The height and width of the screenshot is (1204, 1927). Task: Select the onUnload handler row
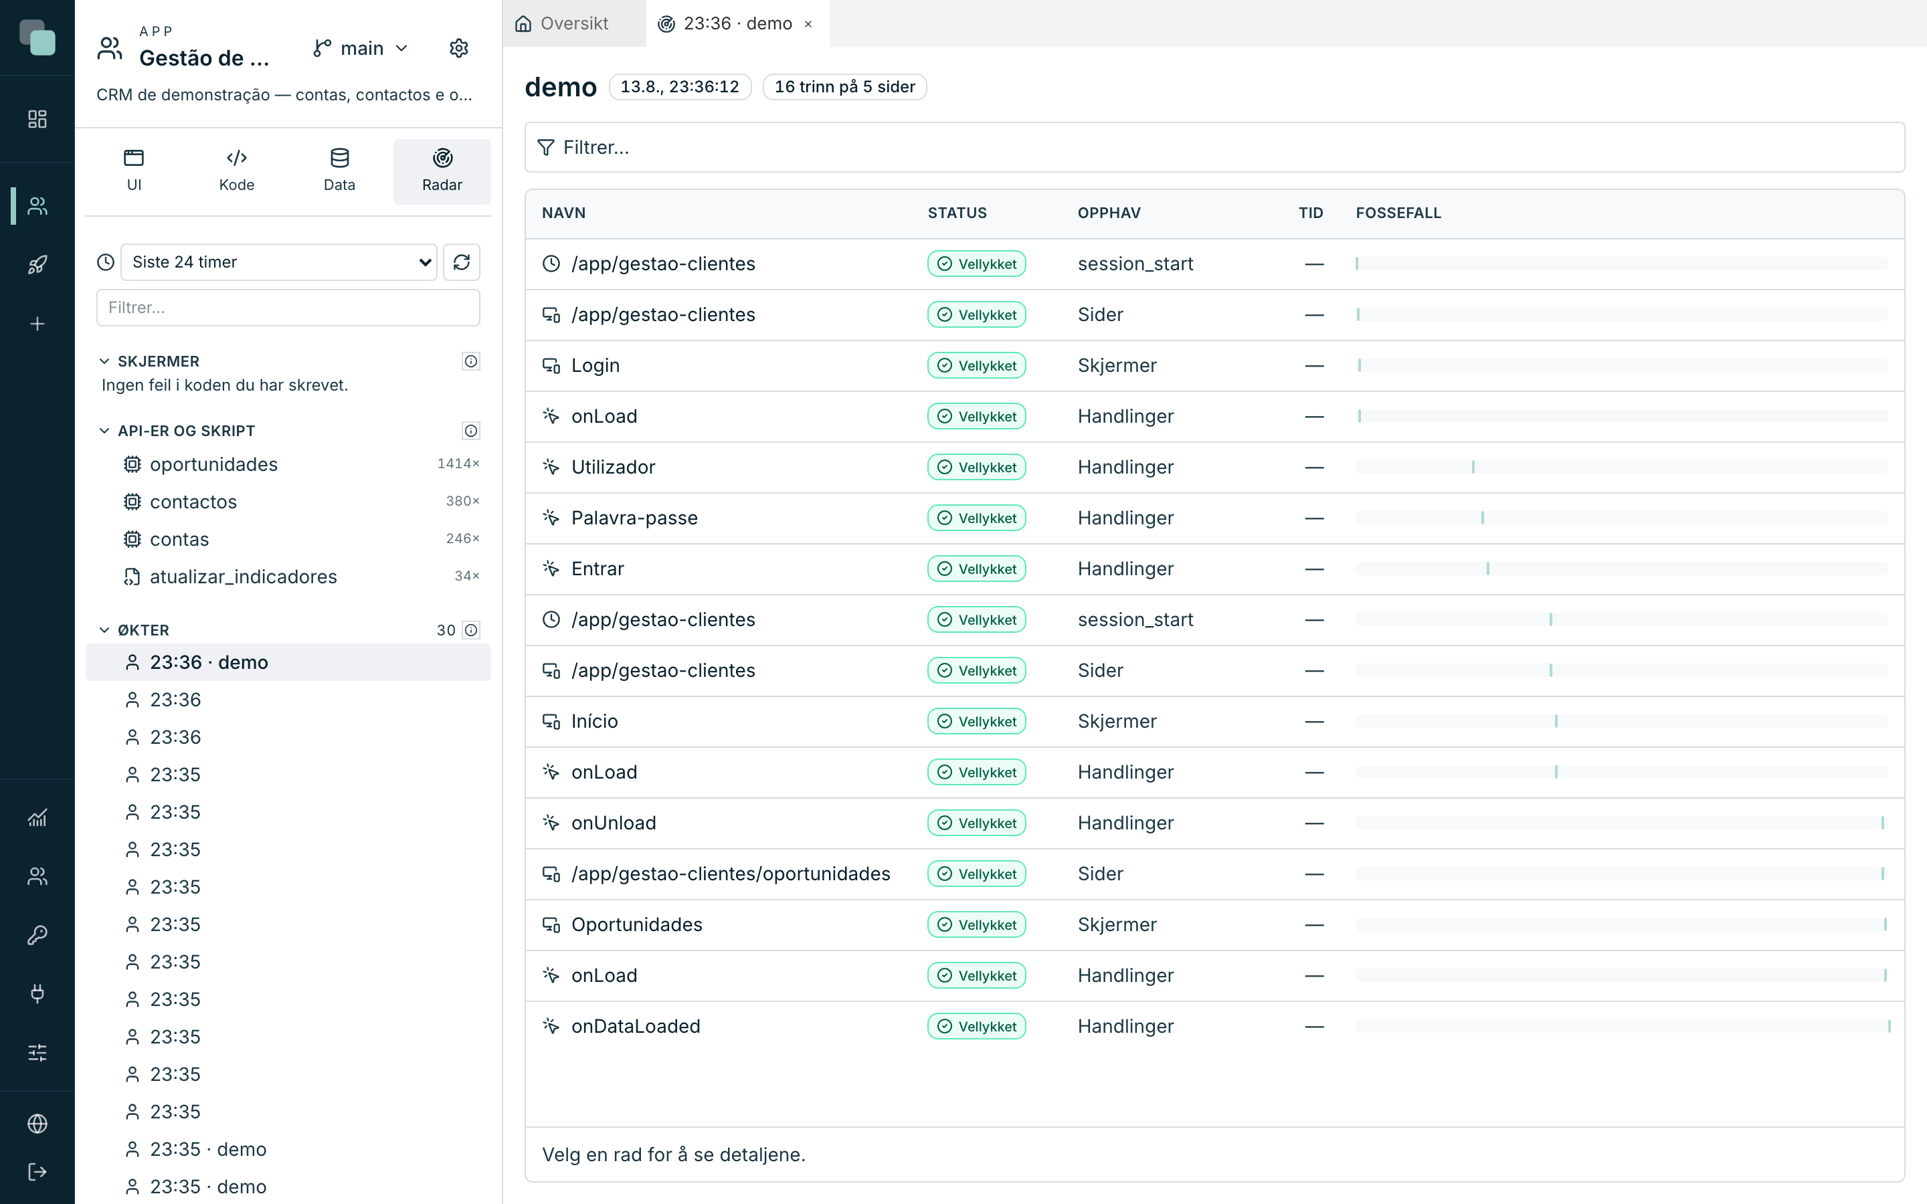(x=1214, y=823)
